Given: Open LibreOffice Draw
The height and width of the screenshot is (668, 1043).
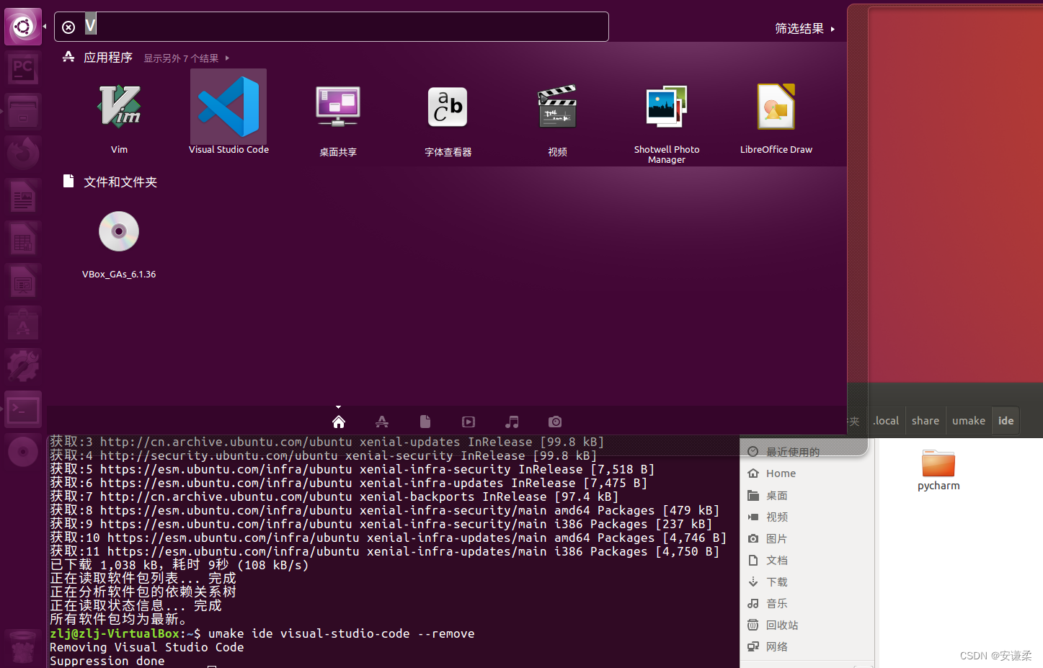Looking at the screenshot, I should 776,106.
